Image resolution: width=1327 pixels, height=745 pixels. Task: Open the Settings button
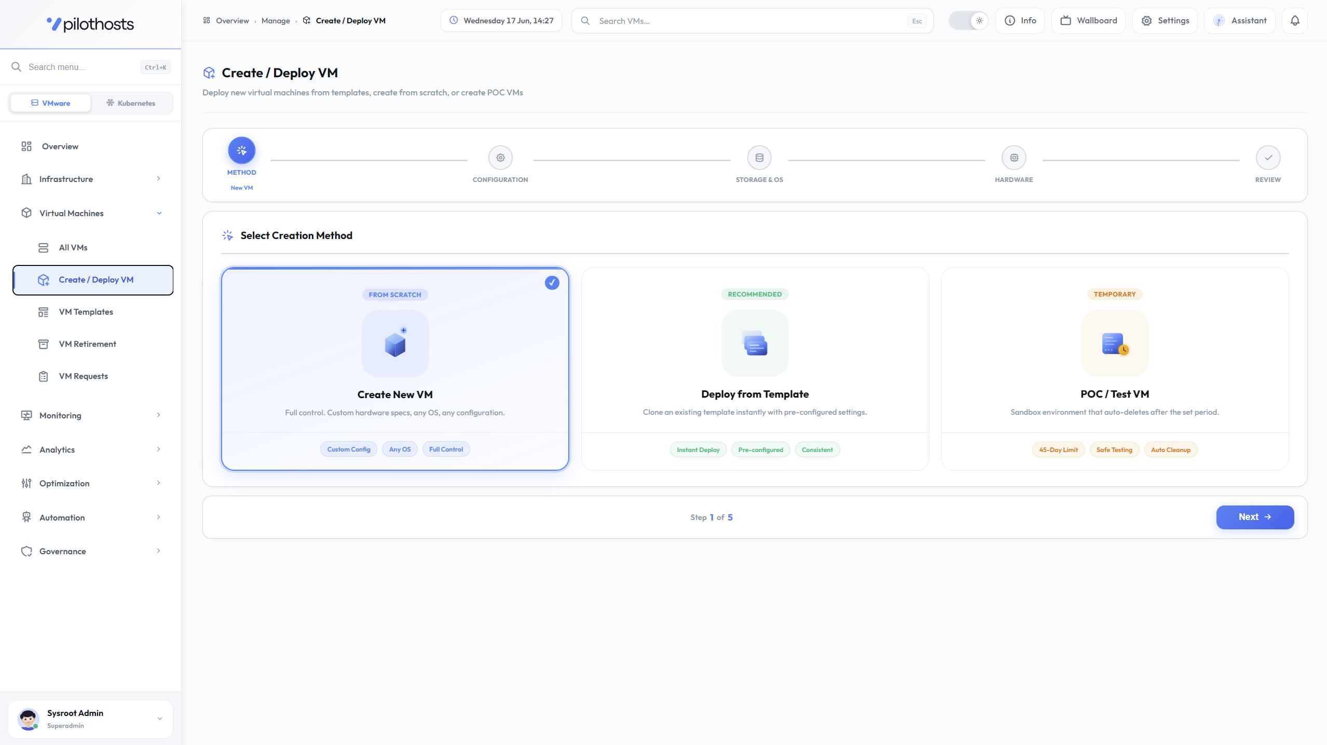pos(1165,21)
